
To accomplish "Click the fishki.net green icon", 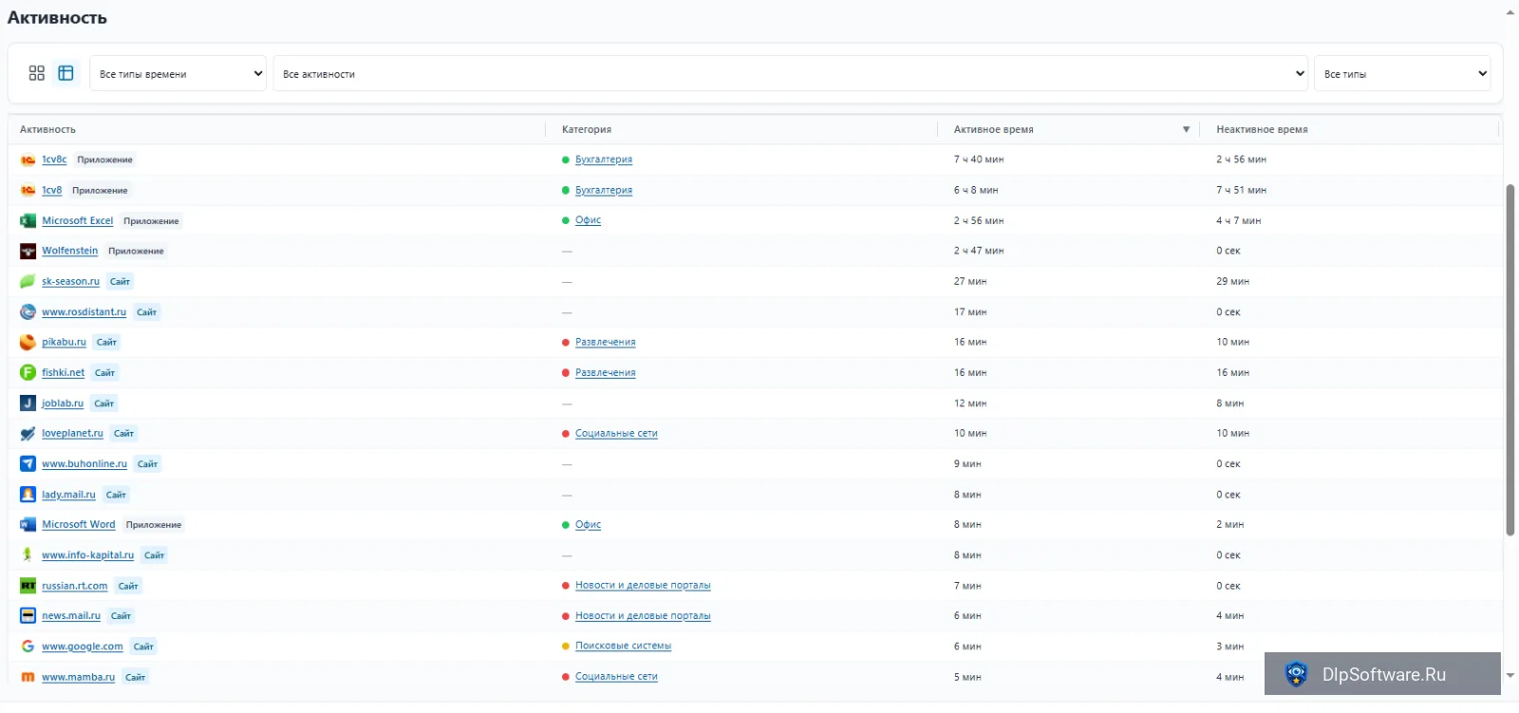I will pyautogui.click(x=28, y=372).
